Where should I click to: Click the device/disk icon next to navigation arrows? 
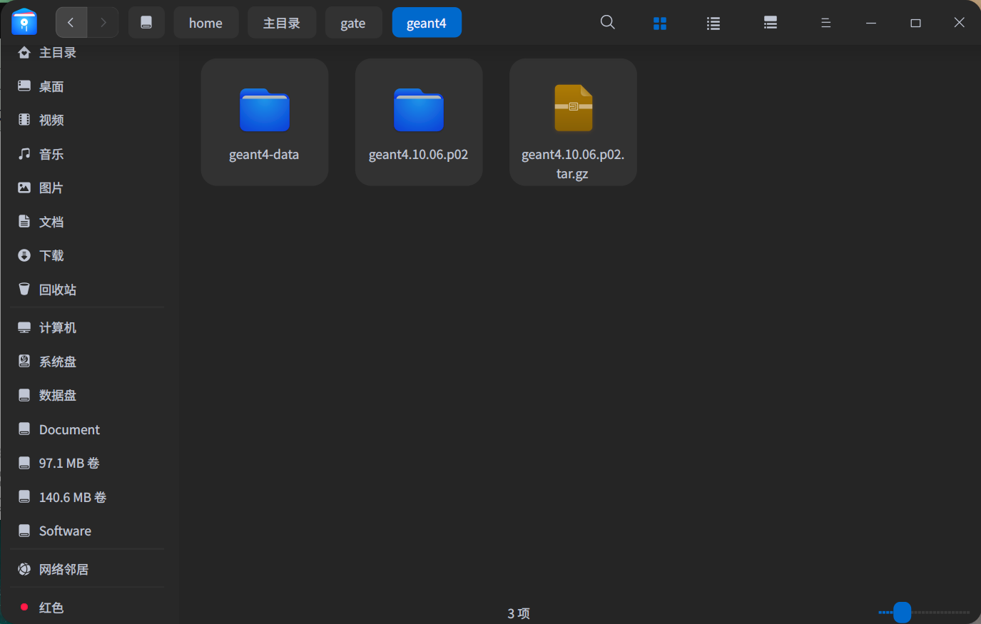pyautogui.click(x=146, y=22)
